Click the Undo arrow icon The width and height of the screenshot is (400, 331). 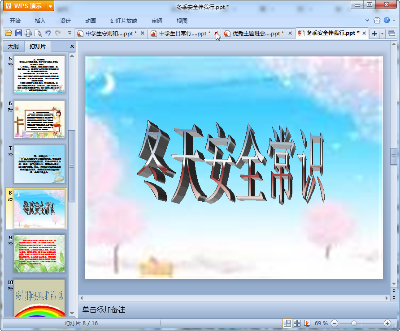(48, 33)
